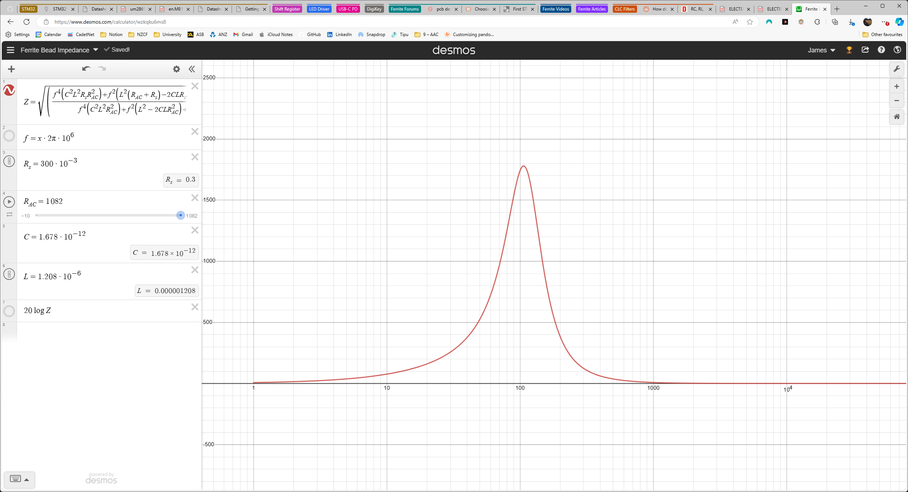The height and width of the screenshot is (492, 908).
Task: Open the Desmos hamburger menu
Action: [11, 50]
